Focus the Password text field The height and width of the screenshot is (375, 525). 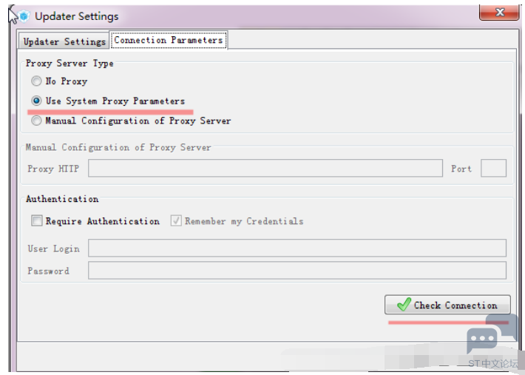click(297, 271)
